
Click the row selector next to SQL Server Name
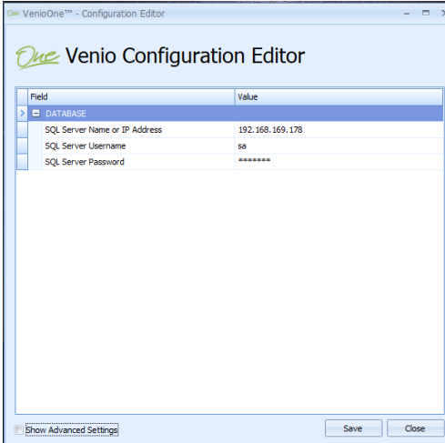22,130
